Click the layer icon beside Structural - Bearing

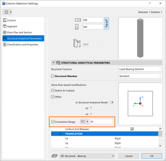pos(54,156)
